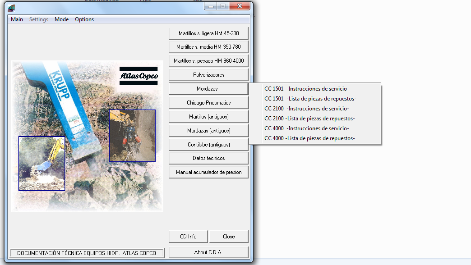This screenshot has width=471, height=265.
Task: Click the Documentación Técnica Equipos Hidr. field
Action: coord(87,253)
